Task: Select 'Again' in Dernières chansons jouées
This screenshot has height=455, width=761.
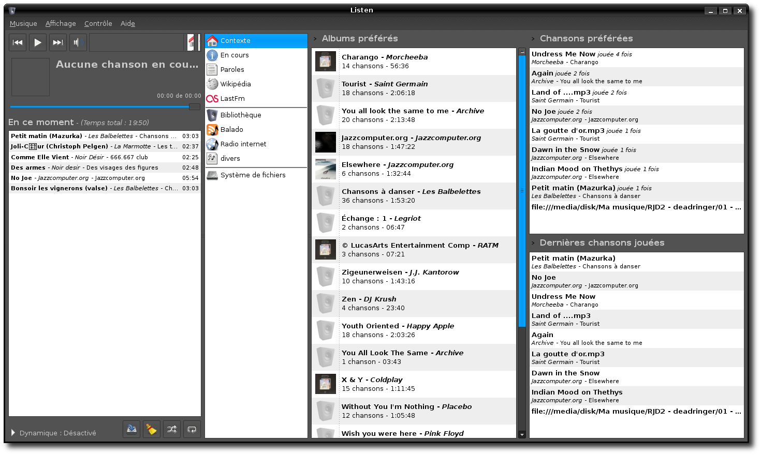Action: 637,339
